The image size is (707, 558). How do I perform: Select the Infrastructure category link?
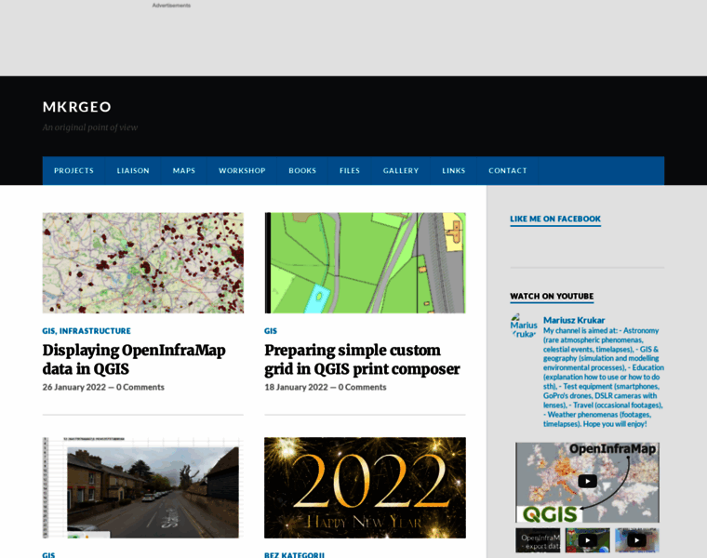95,331
